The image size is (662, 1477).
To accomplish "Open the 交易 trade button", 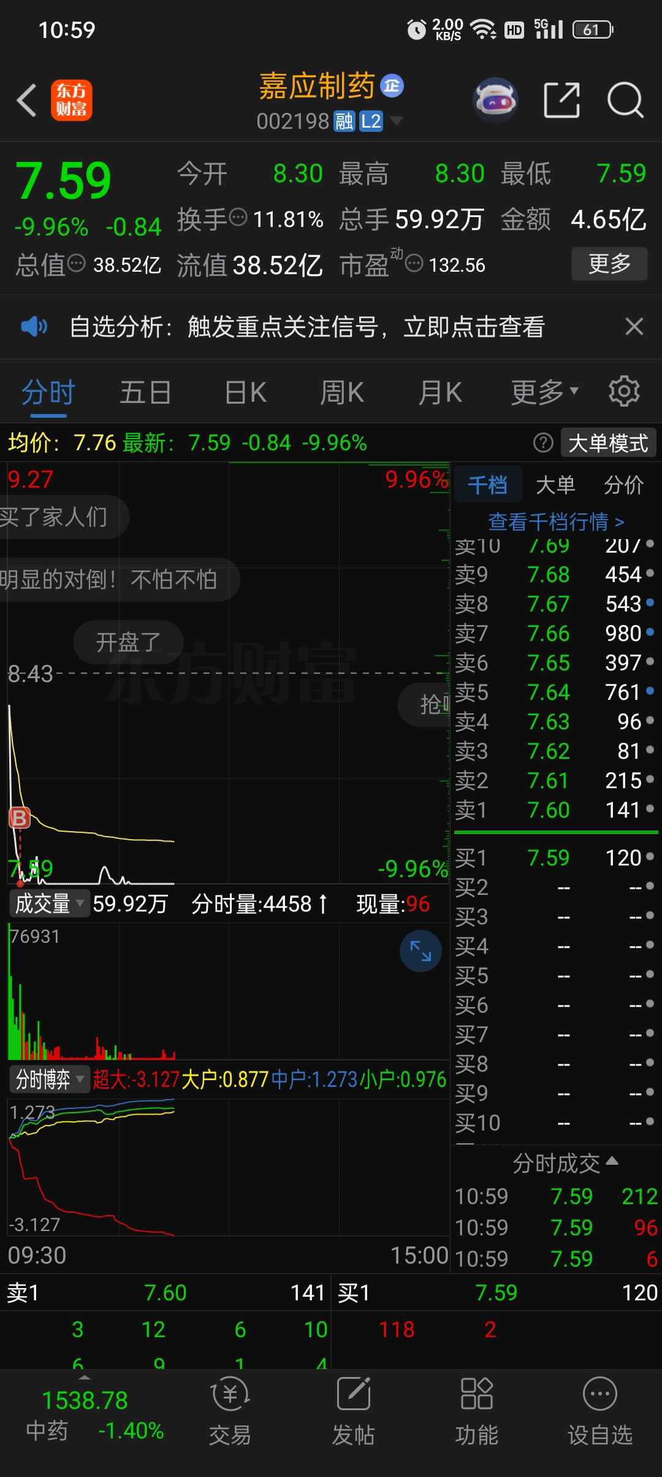I will point(230,1411).
